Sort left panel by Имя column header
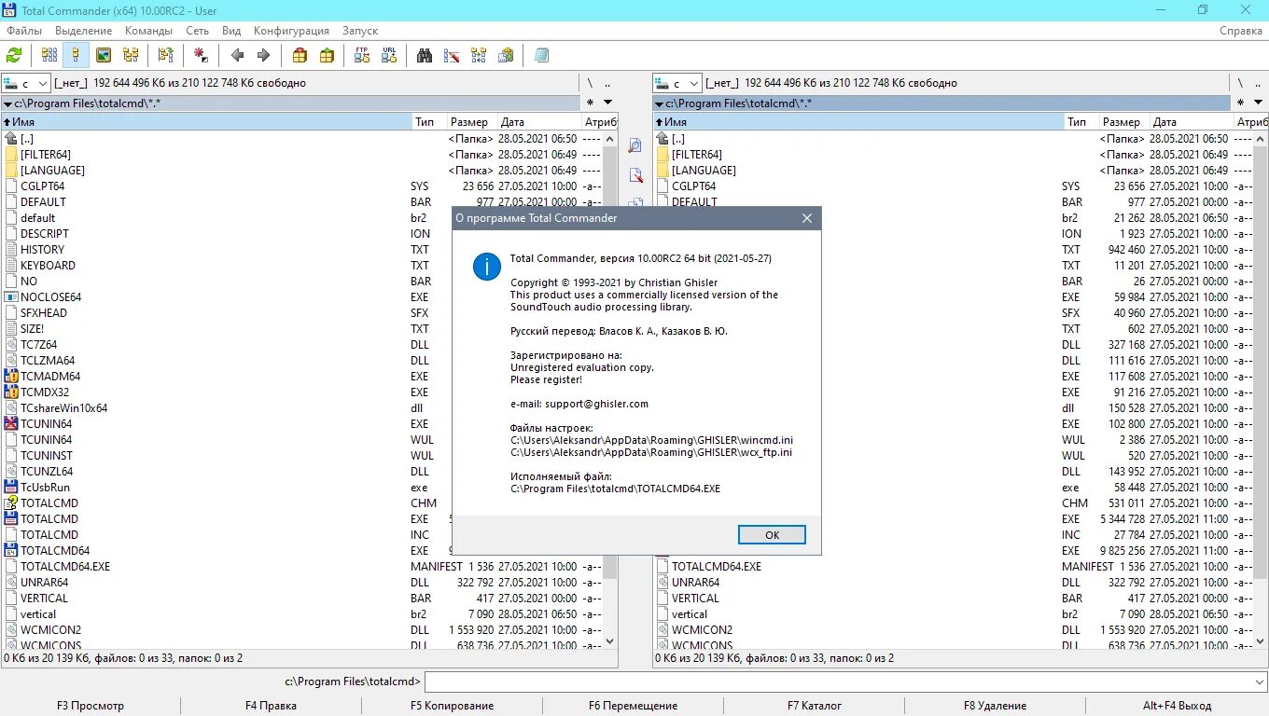 tap(207, 122)
